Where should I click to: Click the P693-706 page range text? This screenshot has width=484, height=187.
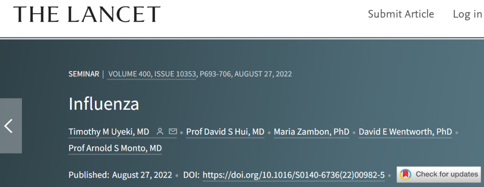coord(216,74)
